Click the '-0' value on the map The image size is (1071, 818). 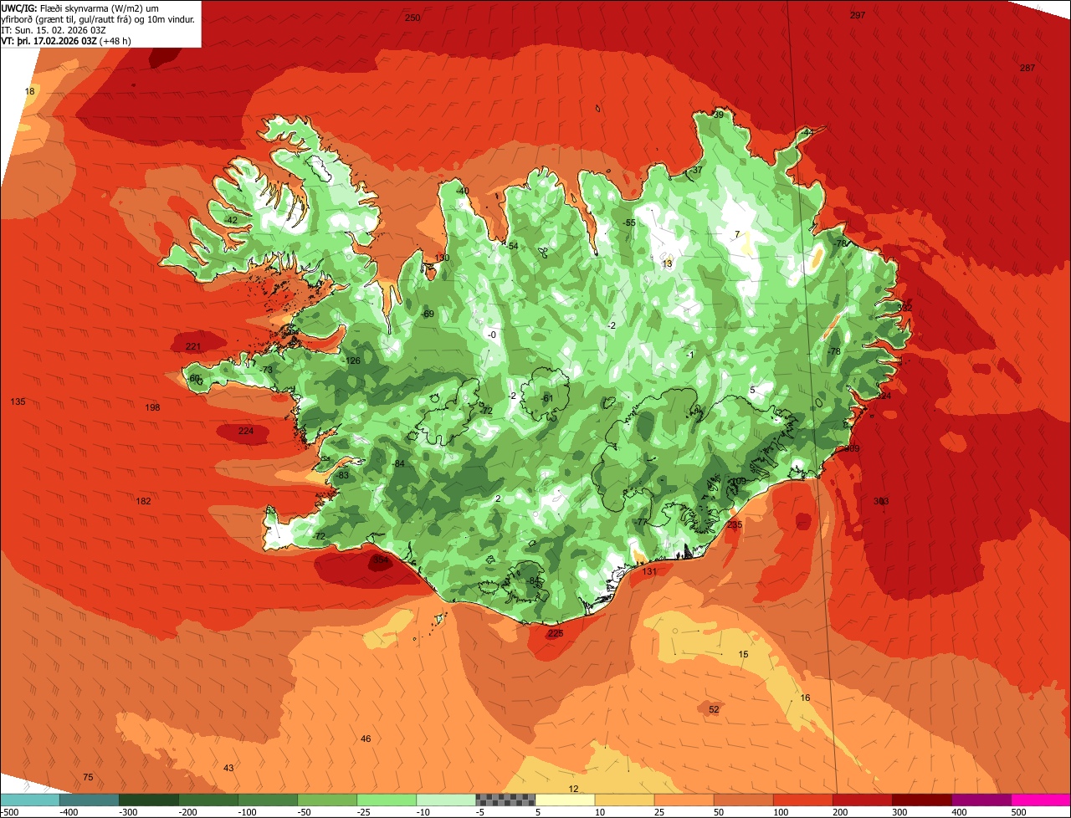(x=492, y=335)
